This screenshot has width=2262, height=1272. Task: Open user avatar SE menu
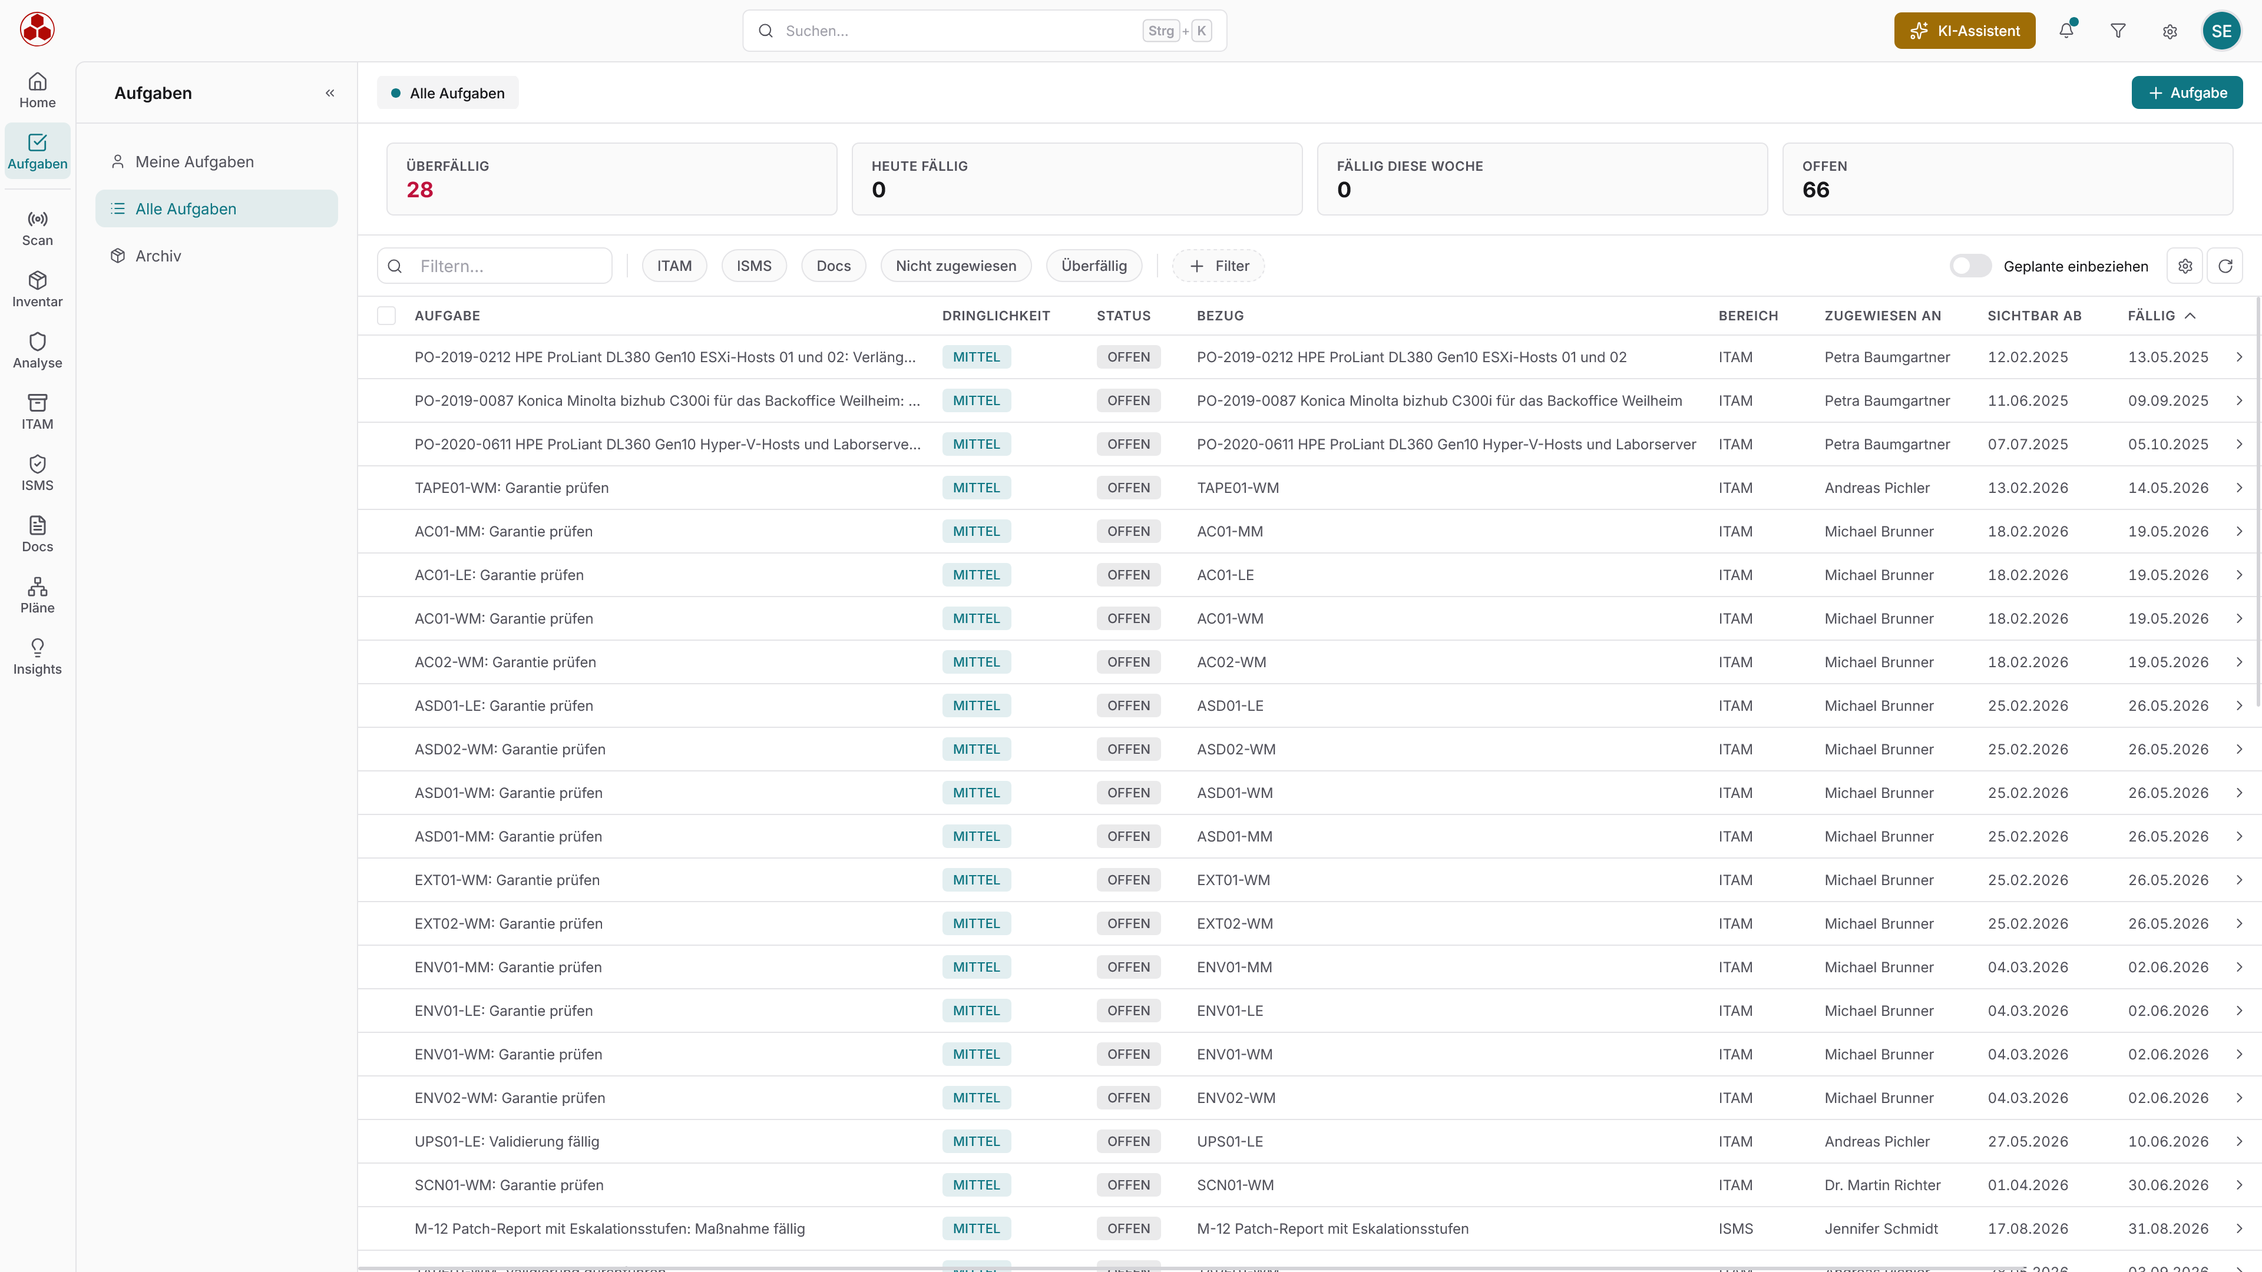click(x=2221, y=31)
